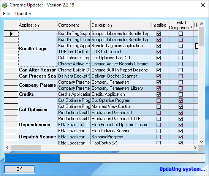Click the TDB List Control component cell
Screen dimensions: 209x176
[x=74, y=52]
